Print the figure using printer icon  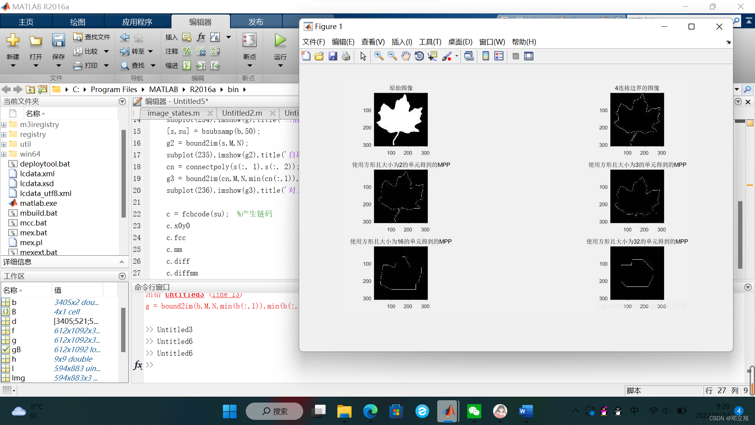coord(346,56)
